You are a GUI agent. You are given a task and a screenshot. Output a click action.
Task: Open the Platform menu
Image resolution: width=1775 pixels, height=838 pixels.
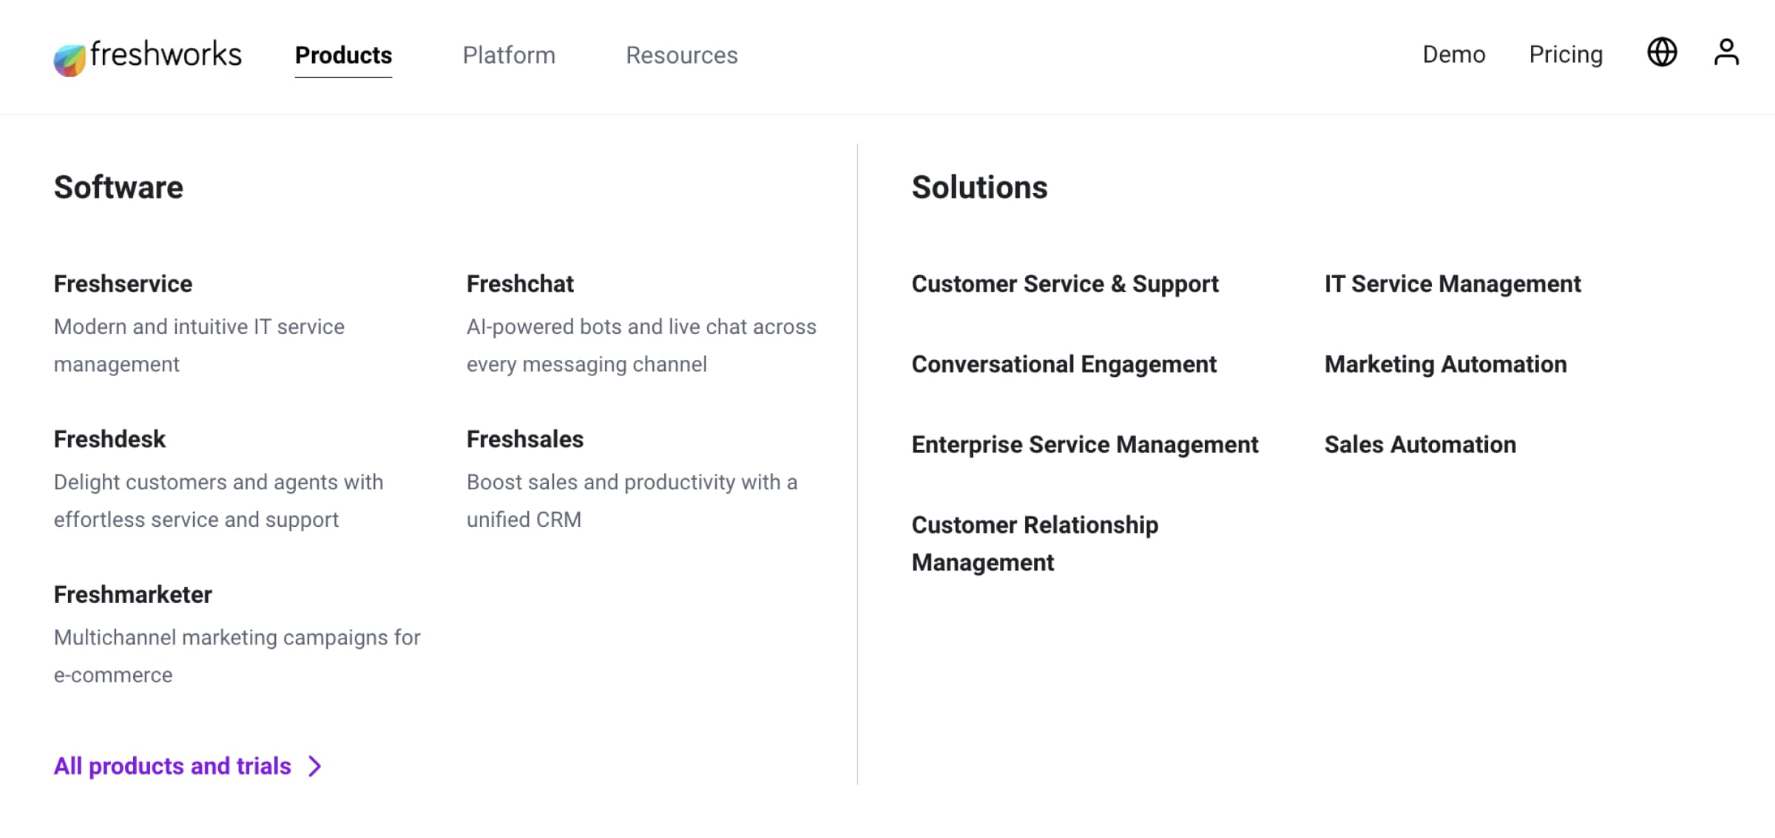(509, 55)
